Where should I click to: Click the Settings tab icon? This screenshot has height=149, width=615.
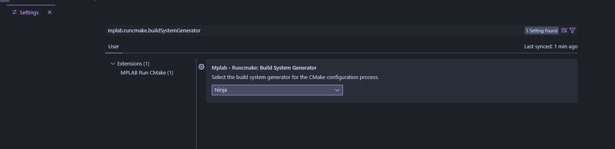coord(15,12)
